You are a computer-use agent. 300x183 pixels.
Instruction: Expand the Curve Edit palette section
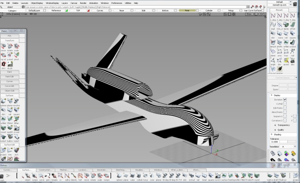pos(9,86)
